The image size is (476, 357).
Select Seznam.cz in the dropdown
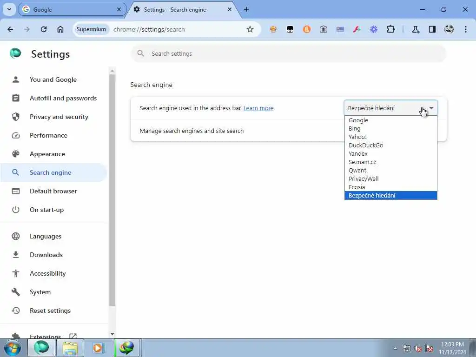pos(390,162)
